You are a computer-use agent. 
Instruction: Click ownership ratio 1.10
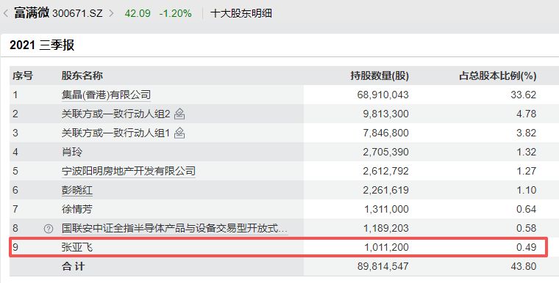[x=526, y=190]
